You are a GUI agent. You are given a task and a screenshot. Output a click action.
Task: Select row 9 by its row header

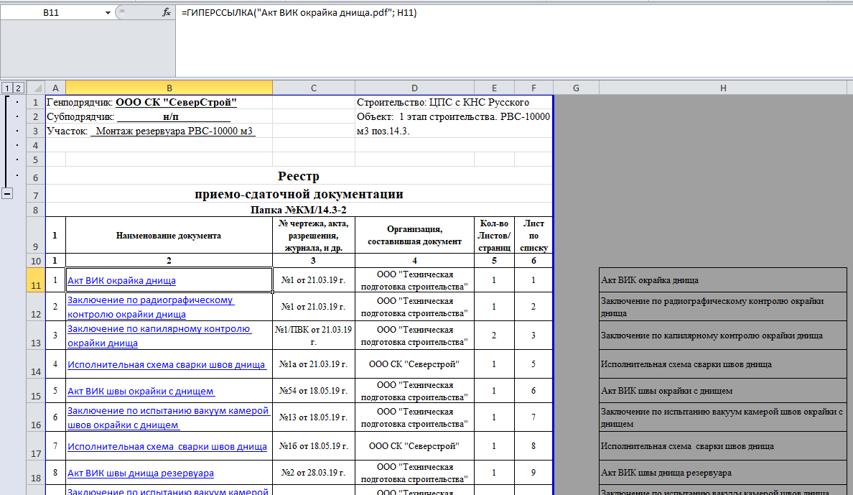[x=36, y=235]
